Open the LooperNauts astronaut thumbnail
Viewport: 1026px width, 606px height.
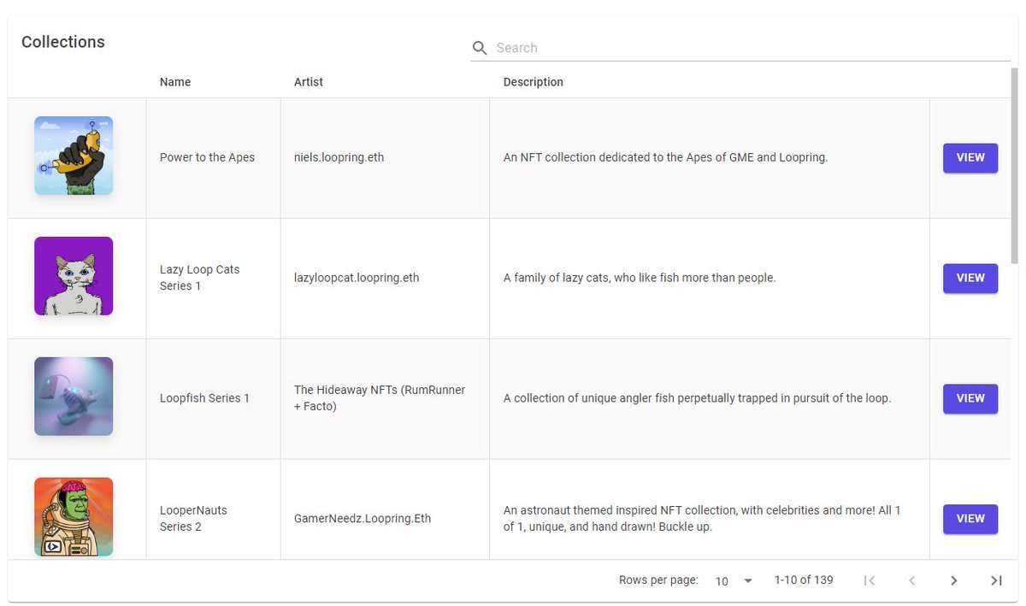coord(74,516)
